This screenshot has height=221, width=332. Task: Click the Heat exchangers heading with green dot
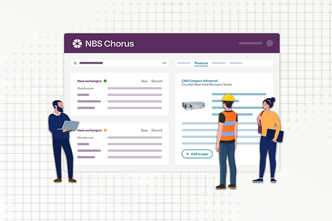point(89,81)
